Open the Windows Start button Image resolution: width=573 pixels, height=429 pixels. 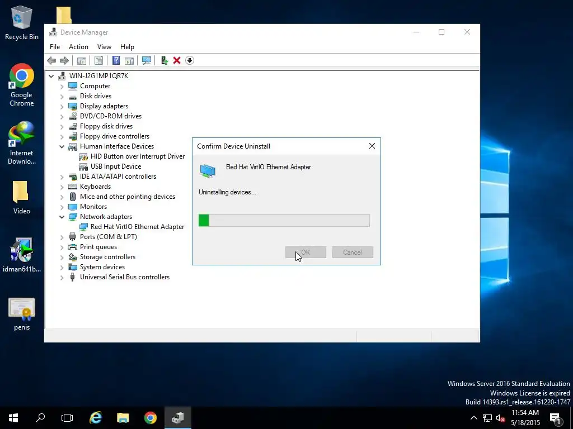tap(13, 418)
